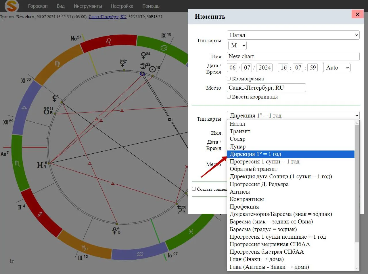The width and height of the screenshot is (368, 274).
Task: Click the Saturn glyph on the chart
Action: [180, 209]
